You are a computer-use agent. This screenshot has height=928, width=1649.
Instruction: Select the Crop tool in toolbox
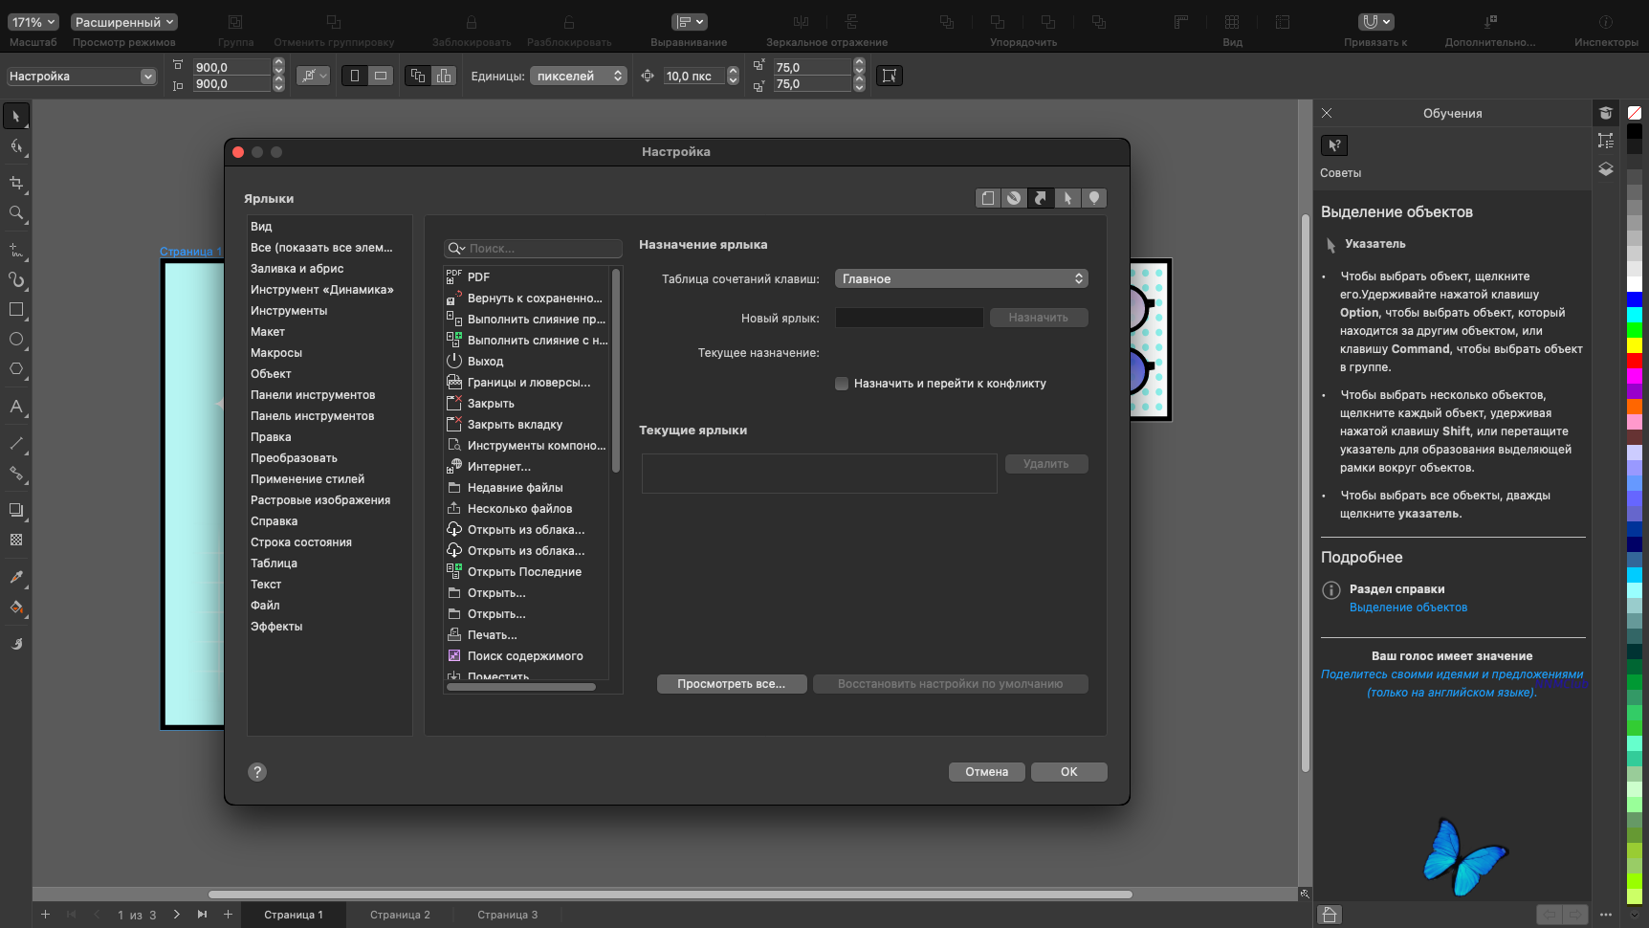click(16, 183)
